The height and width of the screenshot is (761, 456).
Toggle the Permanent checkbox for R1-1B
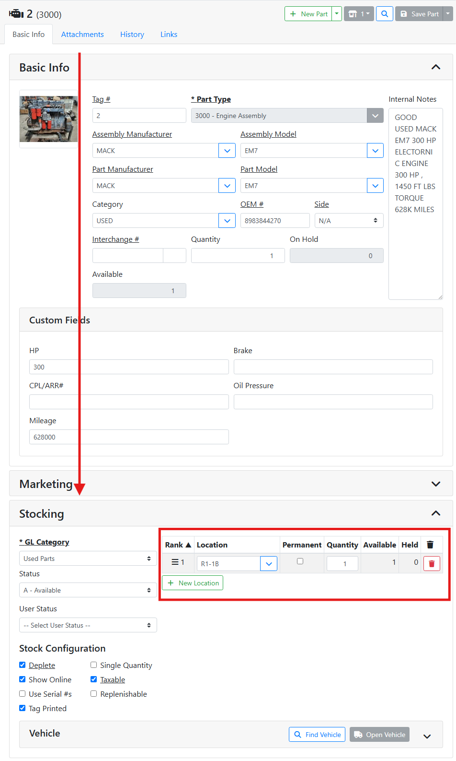300,561
